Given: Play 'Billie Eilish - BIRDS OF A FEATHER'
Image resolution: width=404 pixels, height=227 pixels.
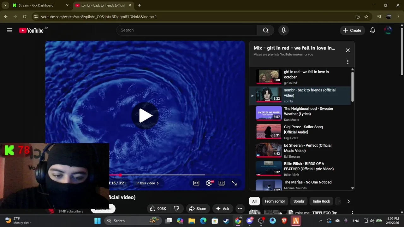Looking at the screenshot, I should pyautogui.click(x=300, y=169).
